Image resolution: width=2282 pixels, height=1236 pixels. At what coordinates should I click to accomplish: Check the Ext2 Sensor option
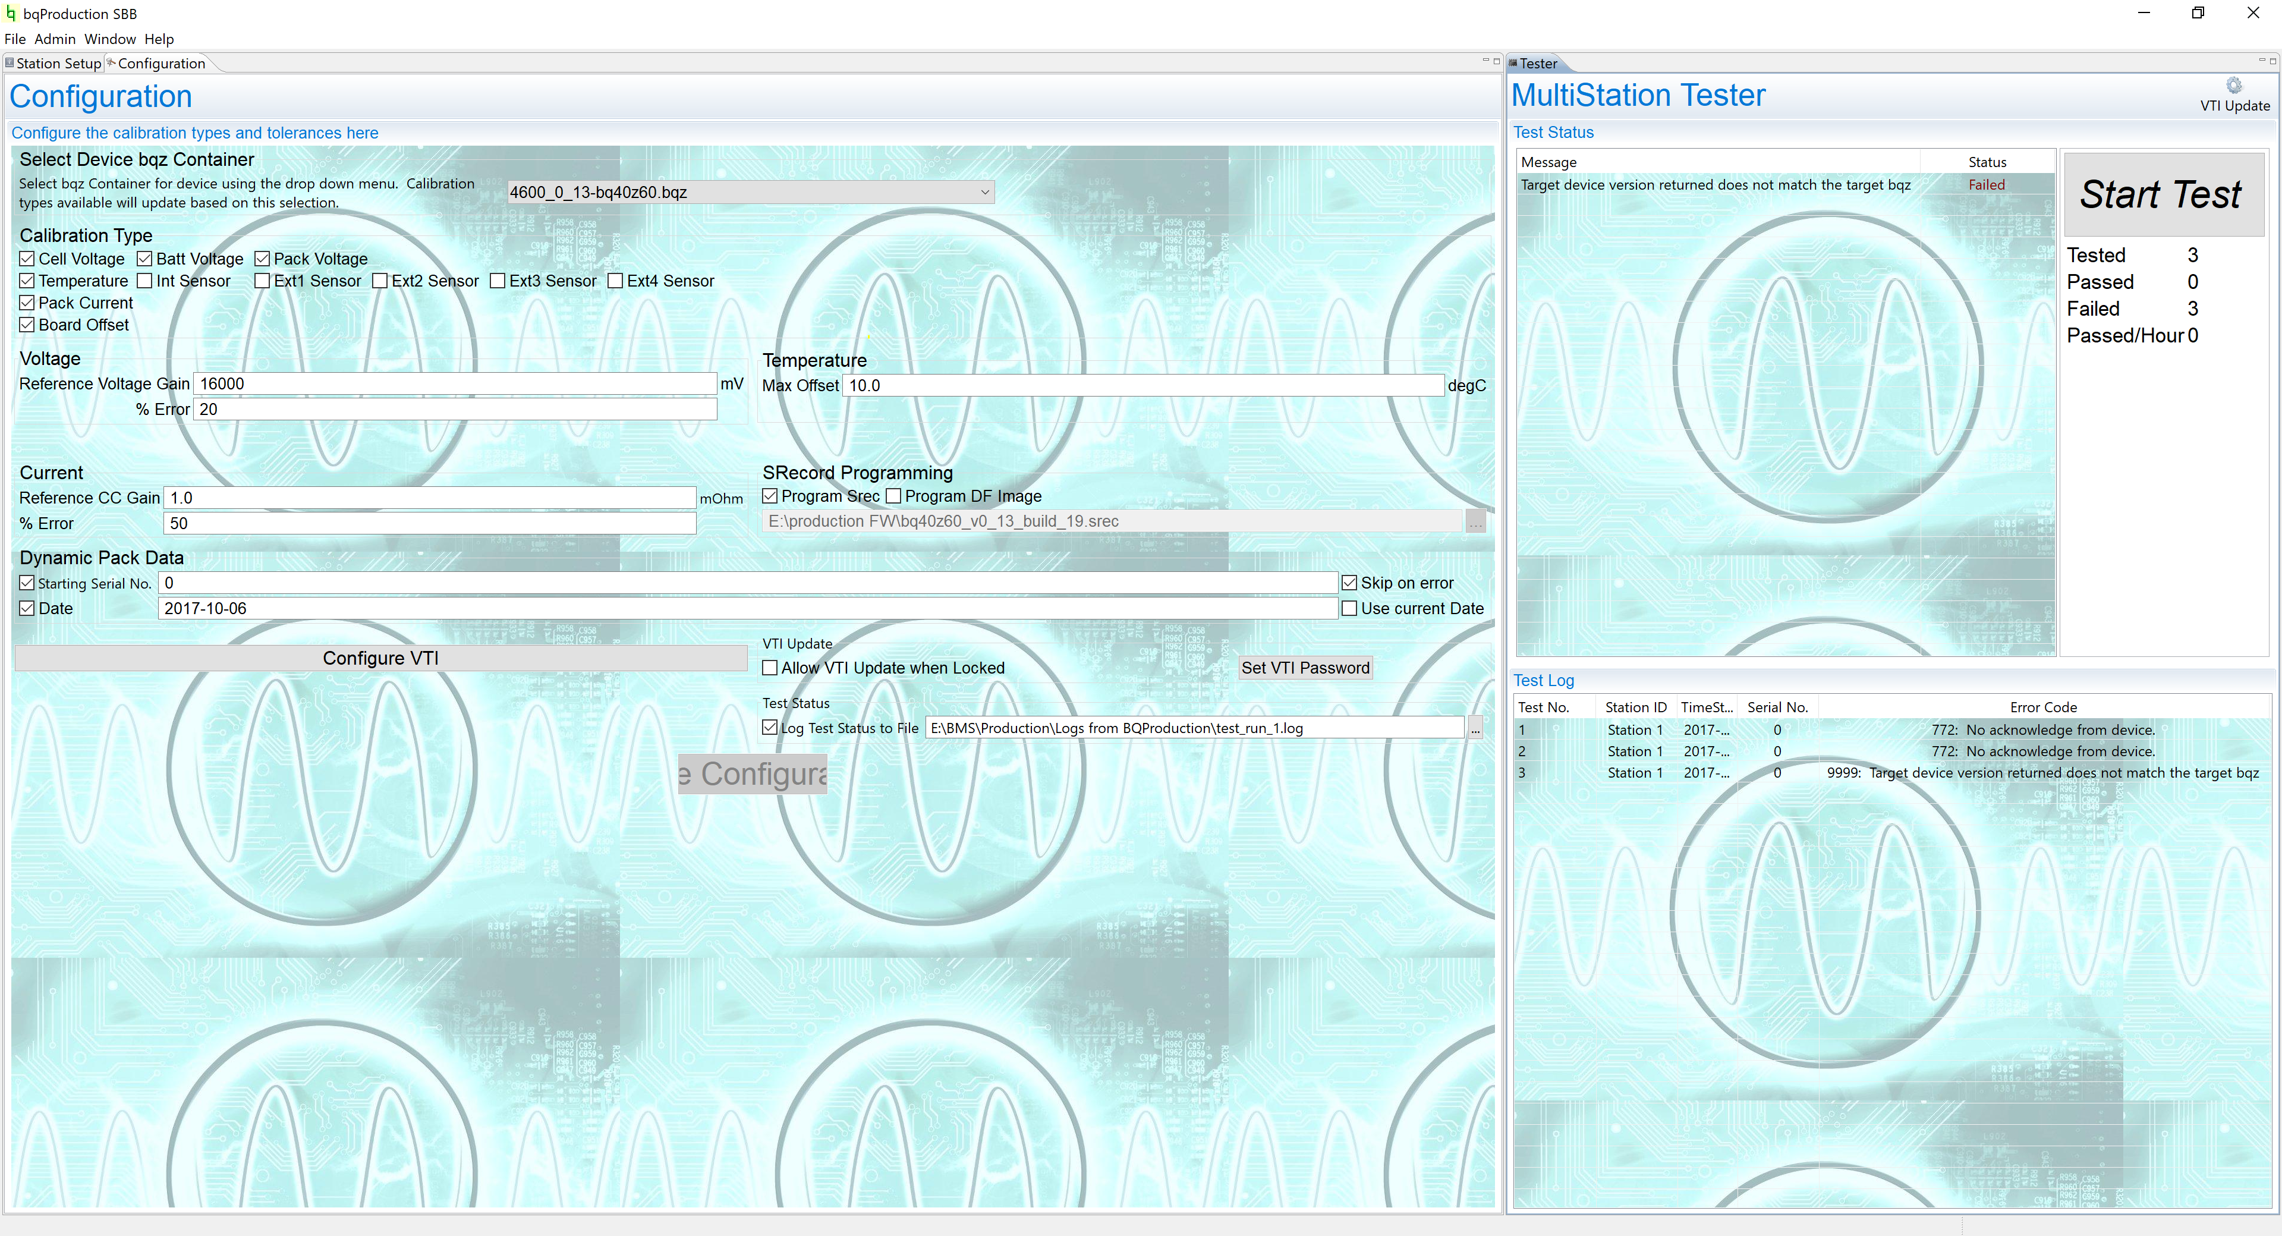pyautogui.click(x=380, y=281)
